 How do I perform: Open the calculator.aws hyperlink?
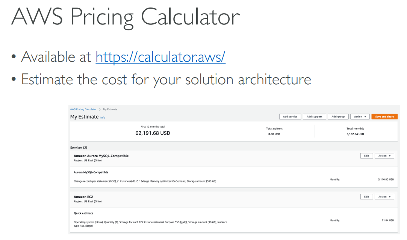pos(160,57)
